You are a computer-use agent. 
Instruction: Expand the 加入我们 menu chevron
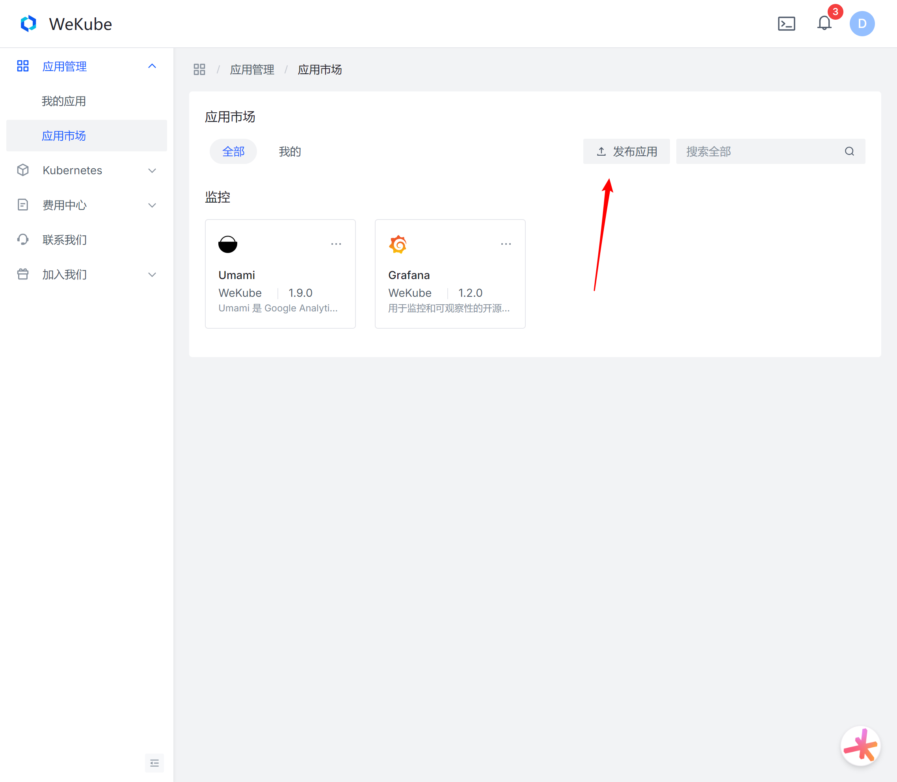[x=152, y=274]
